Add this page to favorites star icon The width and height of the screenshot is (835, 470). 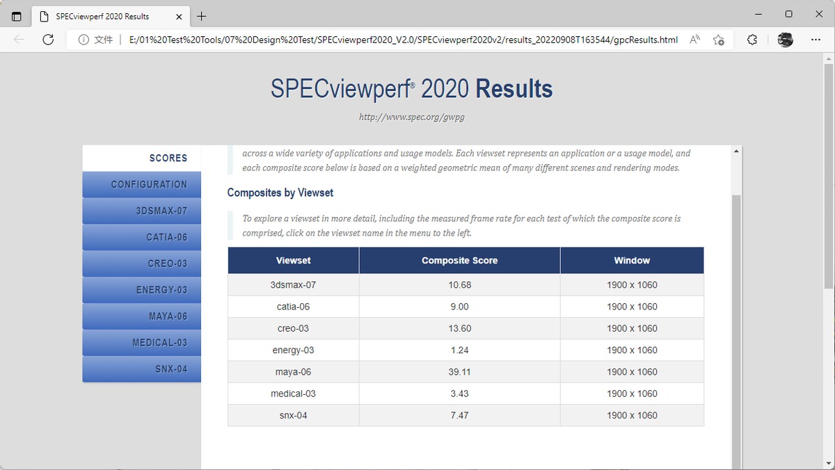pos(719,40)
